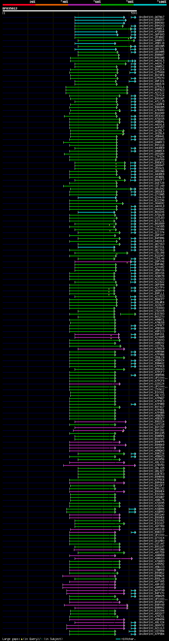Select the BP035012 query label

point(10,8)
